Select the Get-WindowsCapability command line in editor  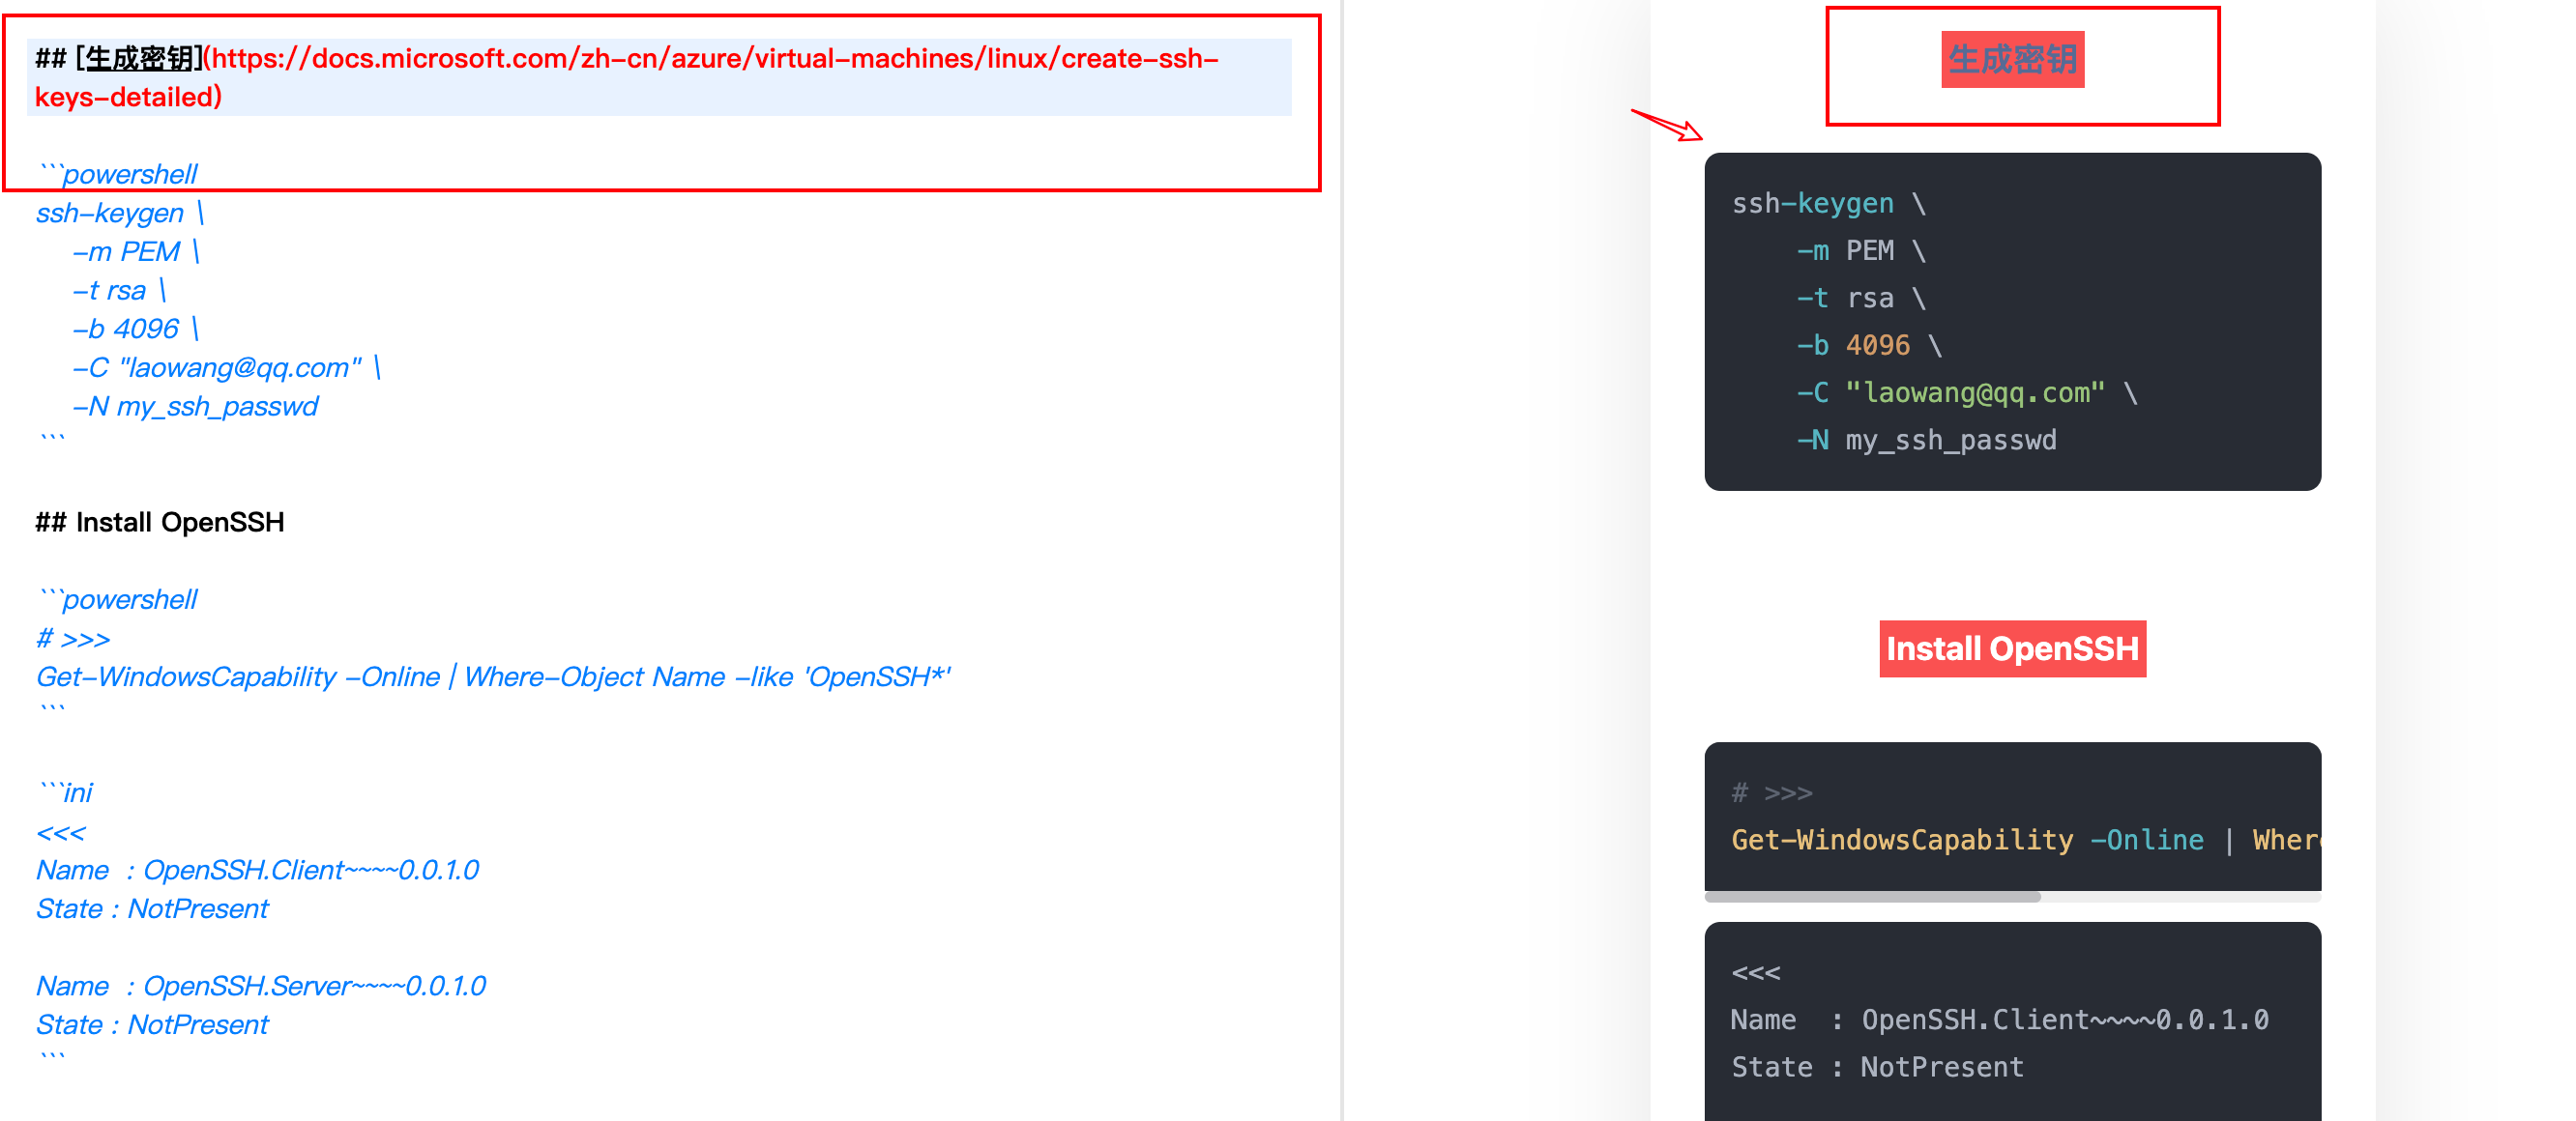point(494,676)
